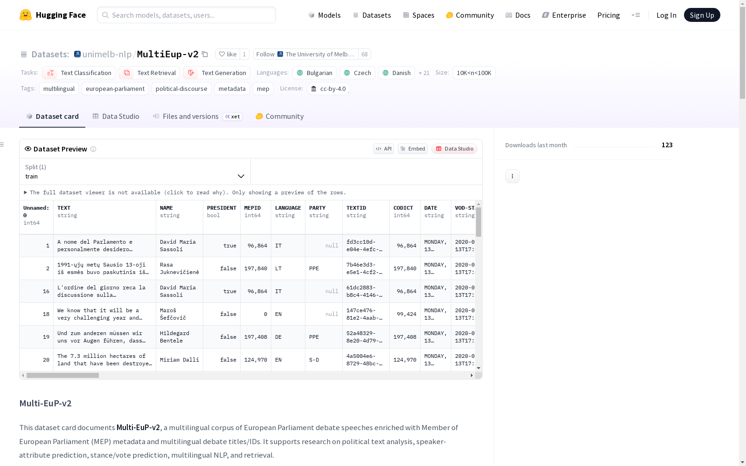Click the Miriam Dalli name cell
The height and width of the screenshot is (466, 746).
click(x=180, y=360)
